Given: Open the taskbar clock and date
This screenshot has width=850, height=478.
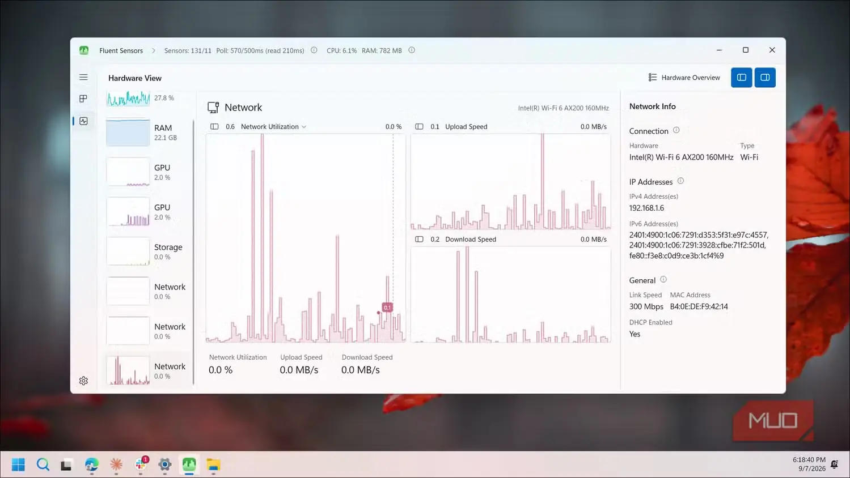Looking at the screenshot, I should (x=809, y=464).
